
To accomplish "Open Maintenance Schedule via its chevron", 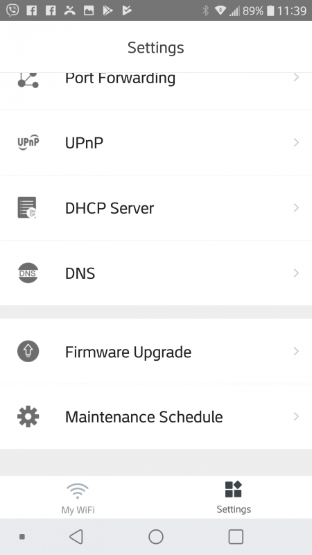I will [x=296, y=417].
